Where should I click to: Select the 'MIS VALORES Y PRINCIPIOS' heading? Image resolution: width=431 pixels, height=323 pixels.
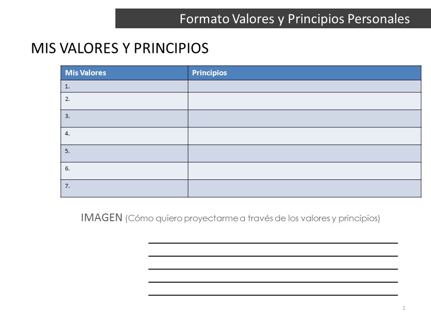(x=120, y=48)
